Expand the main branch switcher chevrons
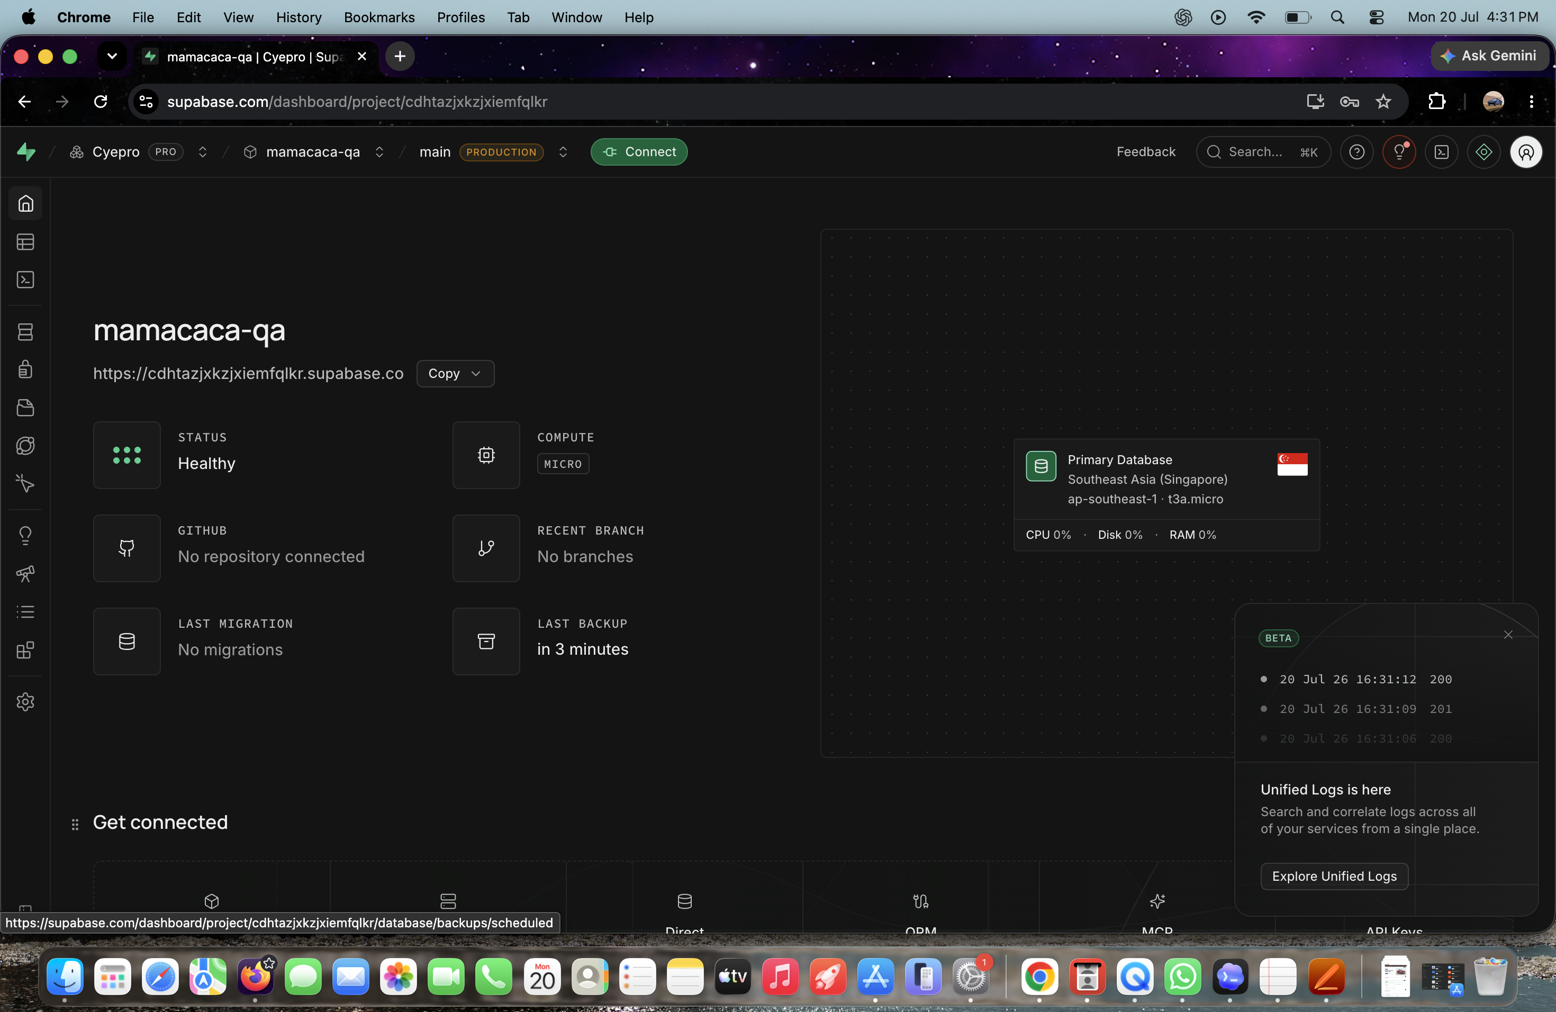The width and height of the screenshot is (1556, 1012). coord(563,152)
